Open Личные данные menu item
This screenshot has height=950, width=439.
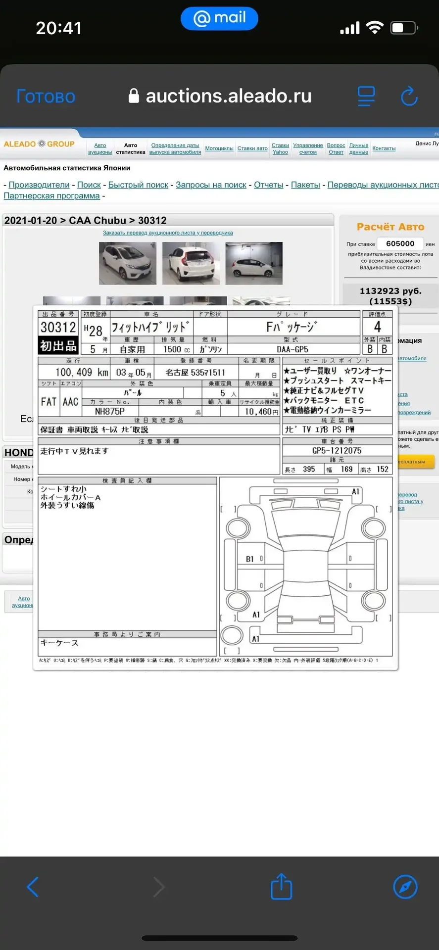[x=359, y=148]
